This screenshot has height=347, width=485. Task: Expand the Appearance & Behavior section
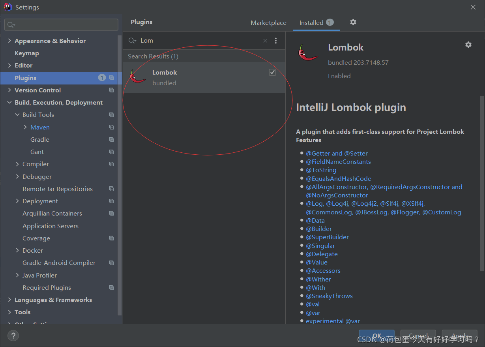pos(9,41)
